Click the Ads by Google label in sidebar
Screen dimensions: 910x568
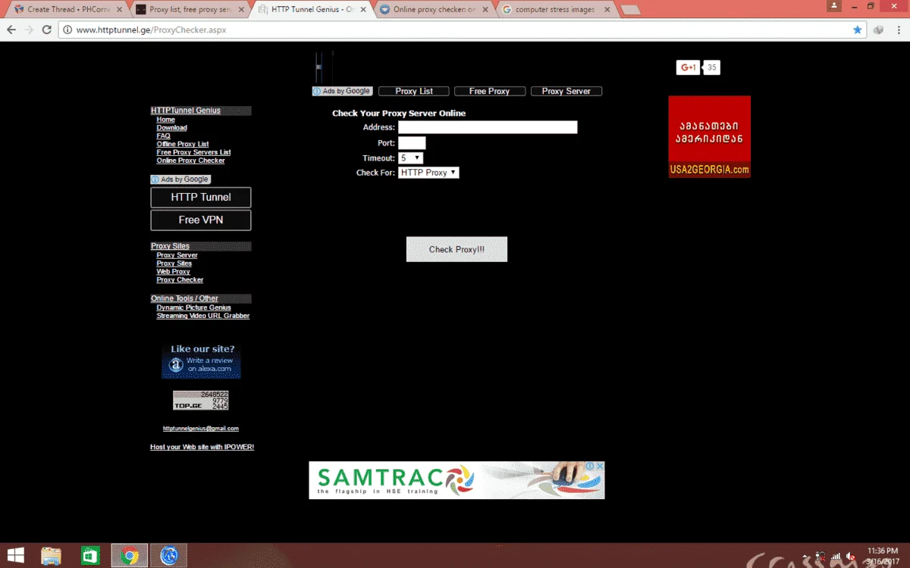pyautogui.click(x=180, y=179)
